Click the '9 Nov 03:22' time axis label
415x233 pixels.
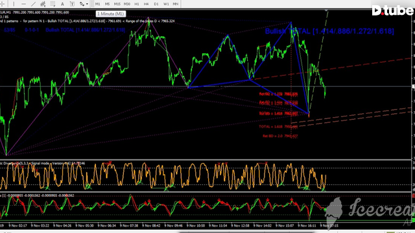(40, 226)
